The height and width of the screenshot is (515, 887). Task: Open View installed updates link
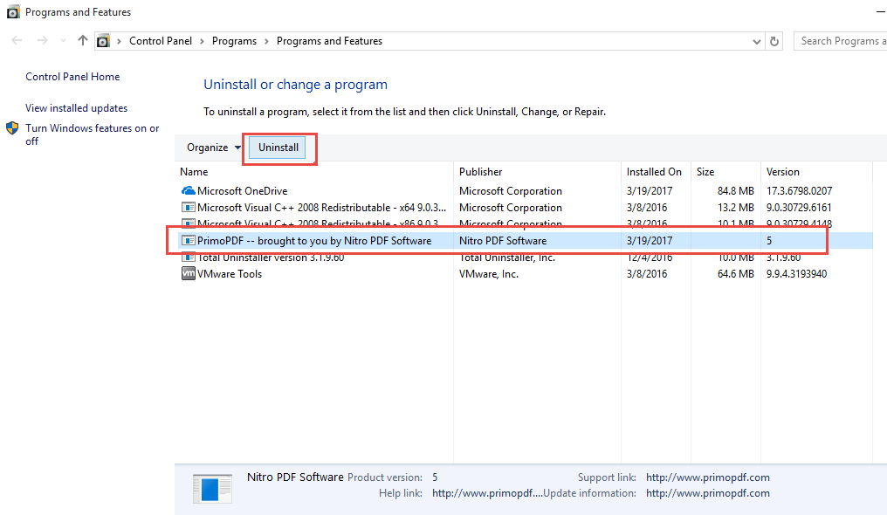pyautogui.click(x=76, y=108)
